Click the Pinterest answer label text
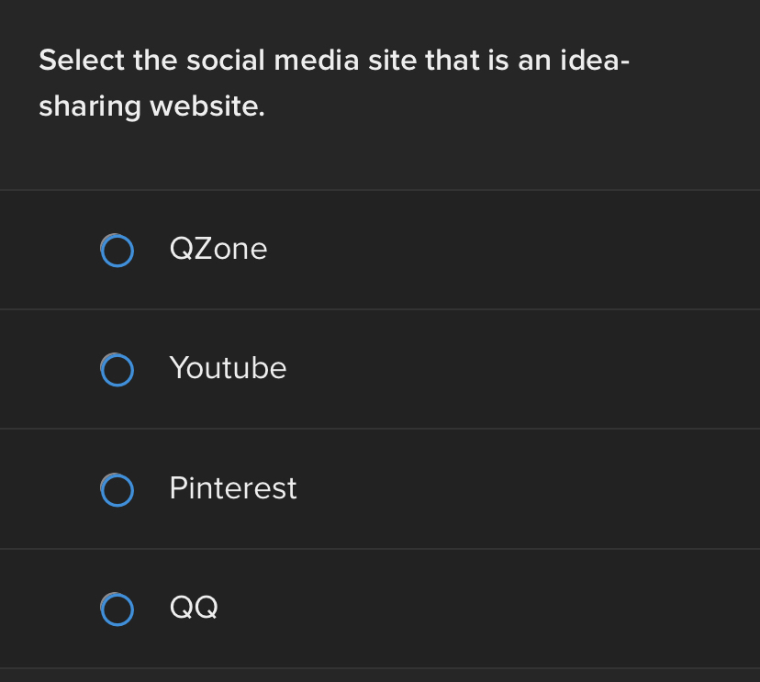The image size is (760, 682). 233,487
